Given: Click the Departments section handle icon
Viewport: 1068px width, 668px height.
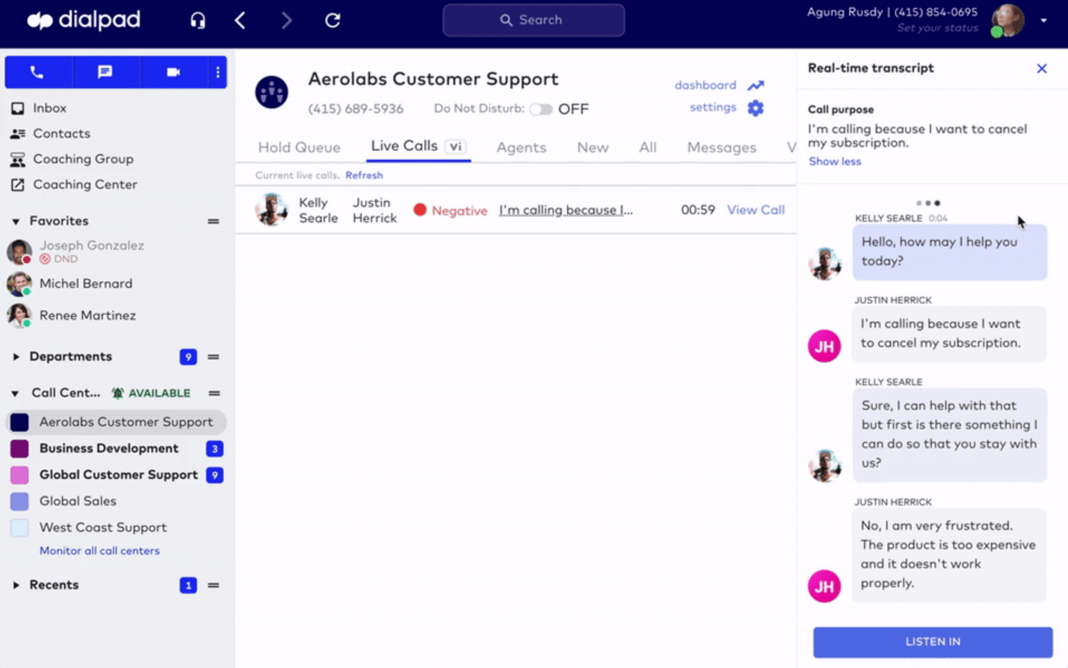Looking at the screenshot, I should [213, 357].
